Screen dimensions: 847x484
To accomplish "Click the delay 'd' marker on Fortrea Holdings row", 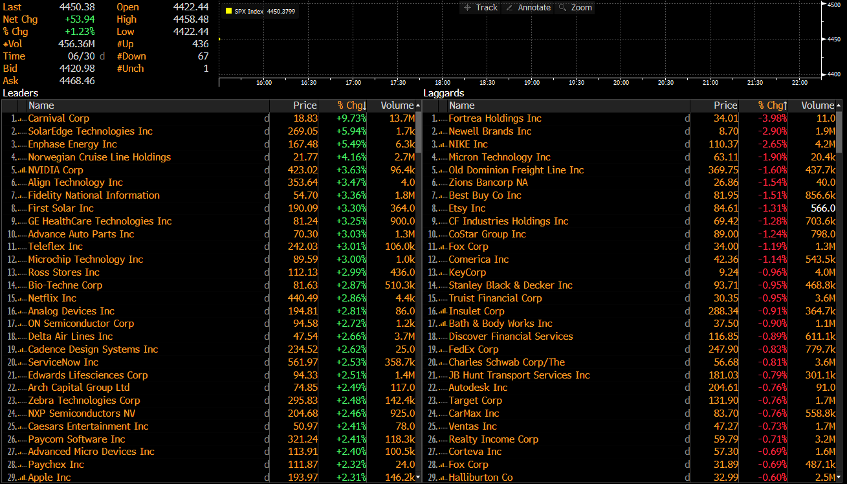I will pyautogui.click(x=687, y=118).
